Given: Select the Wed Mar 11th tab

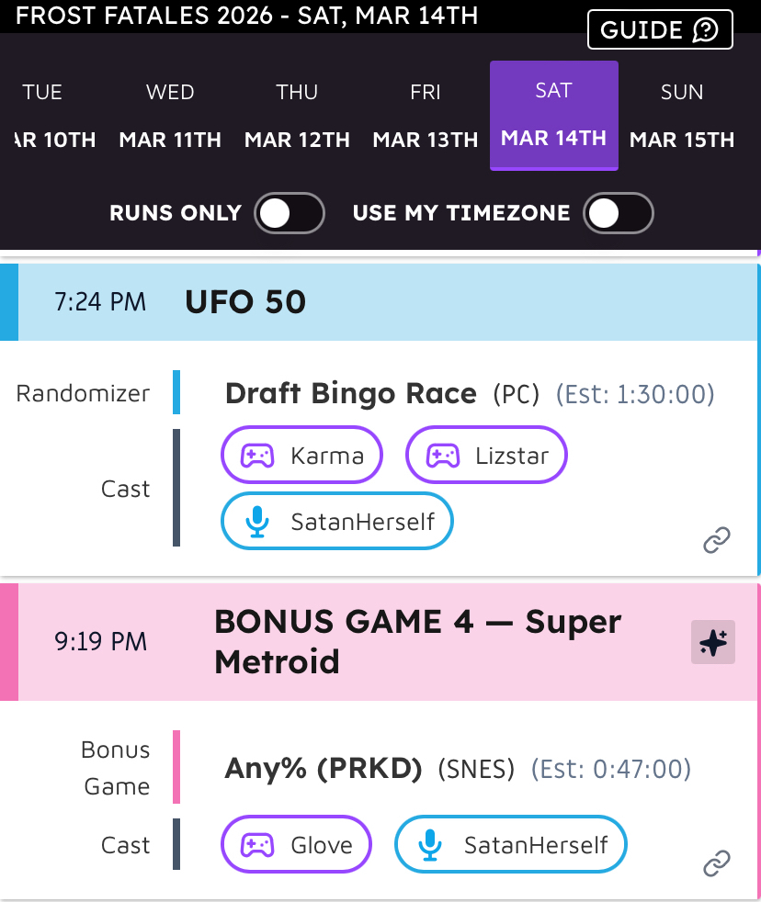Looking at the screenshot, I should [170, 116].
